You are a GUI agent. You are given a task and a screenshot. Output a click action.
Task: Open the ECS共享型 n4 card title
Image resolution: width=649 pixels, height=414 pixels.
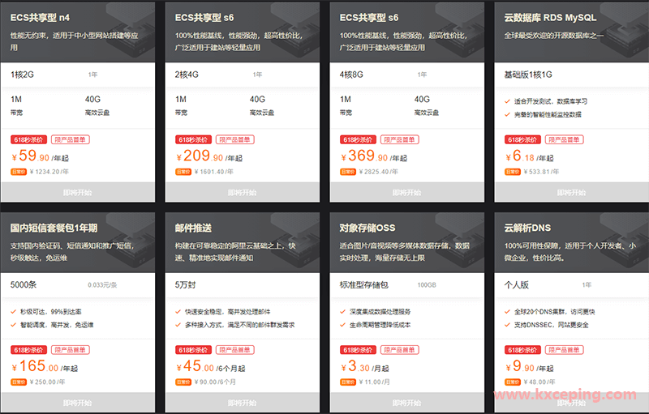[40, 18]
